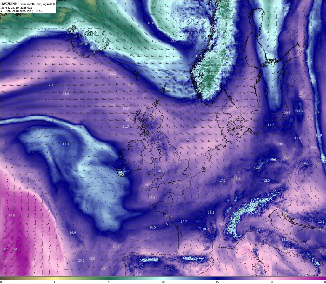
Task: Click the 20.5 map value
Action: pos(81,260)
